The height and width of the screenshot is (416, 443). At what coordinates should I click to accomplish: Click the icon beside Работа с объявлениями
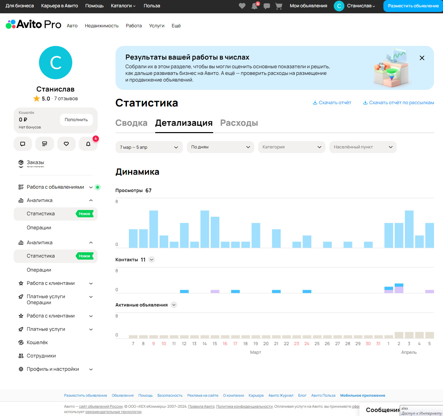click(21, 187)
